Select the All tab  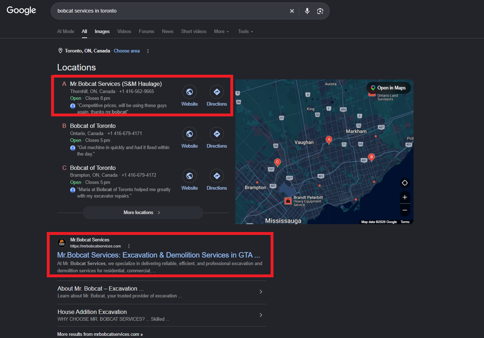pyautogui.click(x=84, y=32)
